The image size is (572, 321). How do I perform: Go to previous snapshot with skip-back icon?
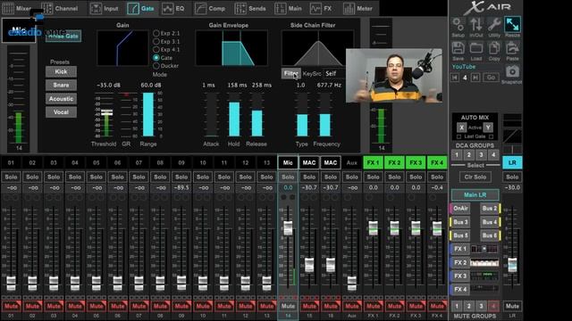[x=455, y=78]
